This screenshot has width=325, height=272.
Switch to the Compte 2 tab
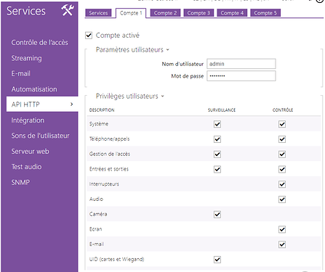point(165,13)
